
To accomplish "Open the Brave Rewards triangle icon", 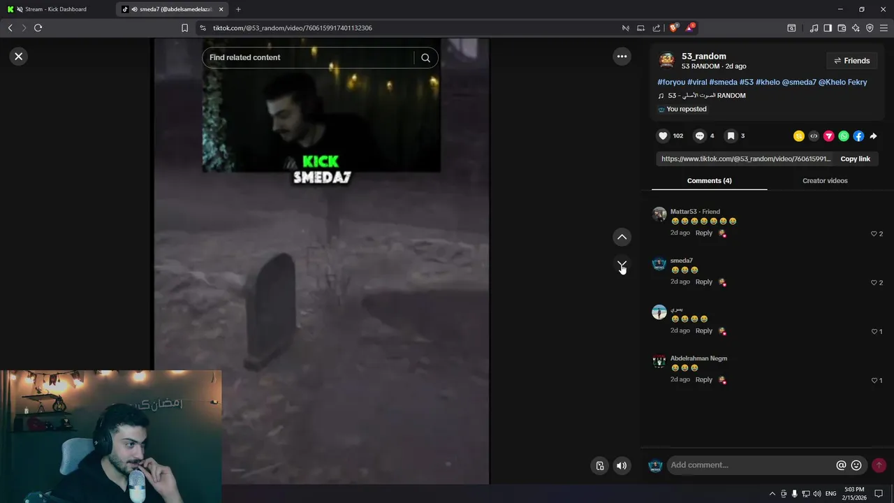I will click(x=689, y=28).
